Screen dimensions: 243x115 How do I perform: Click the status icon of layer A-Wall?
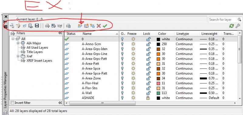coord(67,93)
